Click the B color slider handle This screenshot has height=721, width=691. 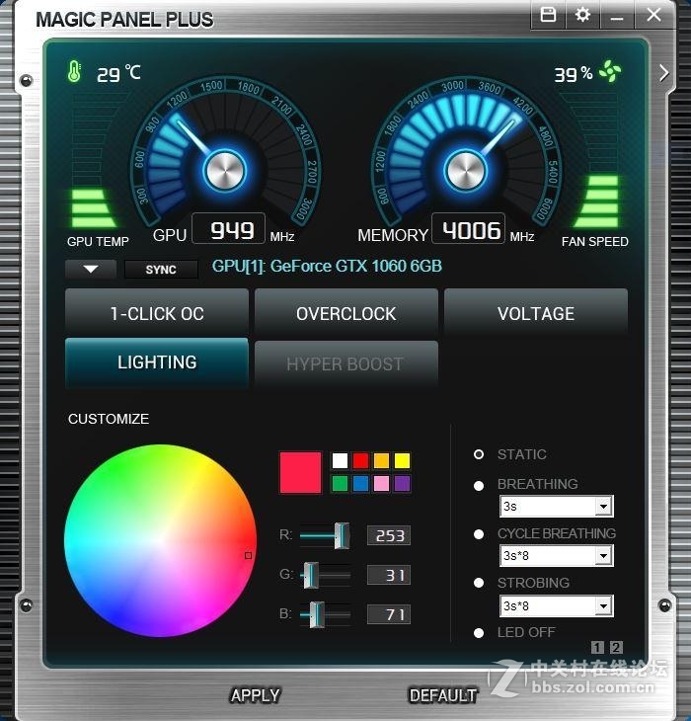coord(317,614)
